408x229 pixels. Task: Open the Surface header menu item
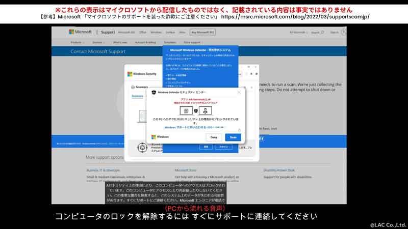click(x=170, y=32)
